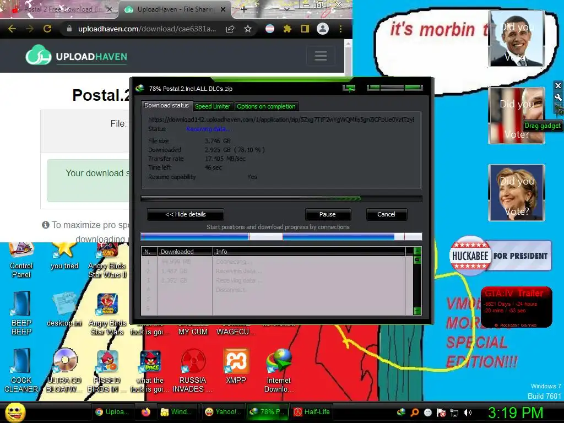The height and width of the screenshot is (423, 564).
Task: Reload the UploadHaven page
Action: pos(47,29)
